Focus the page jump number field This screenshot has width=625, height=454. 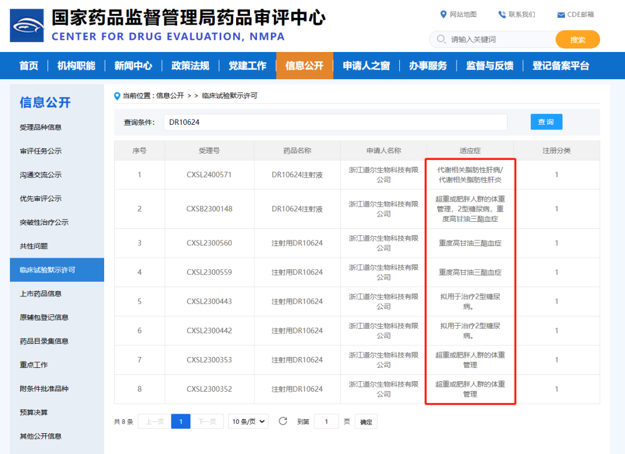(326, 422)
